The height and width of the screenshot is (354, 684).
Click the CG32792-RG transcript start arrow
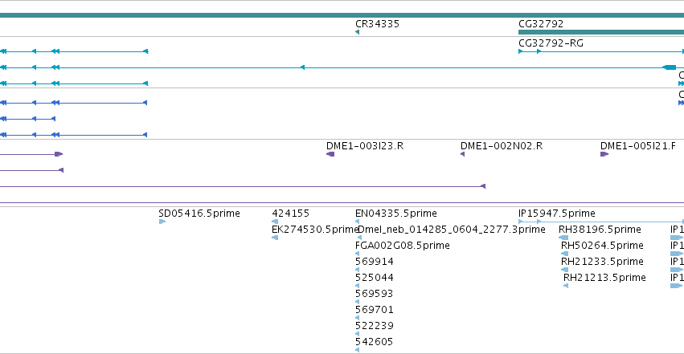[x=520, y=51]
